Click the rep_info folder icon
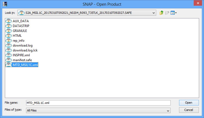Viewport: 204px width, 118px height. pos(9,41)
